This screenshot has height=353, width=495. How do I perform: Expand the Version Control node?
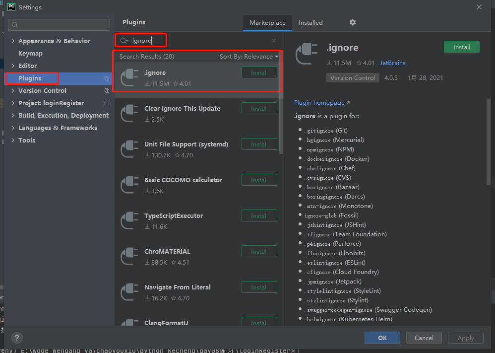pos(13,91)
